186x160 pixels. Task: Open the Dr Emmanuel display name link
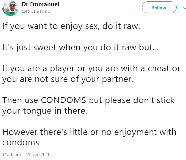(40, 4)
